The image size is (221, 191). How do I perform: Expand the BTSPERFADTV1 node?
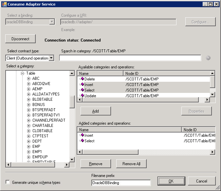click(x=28, y=115)
